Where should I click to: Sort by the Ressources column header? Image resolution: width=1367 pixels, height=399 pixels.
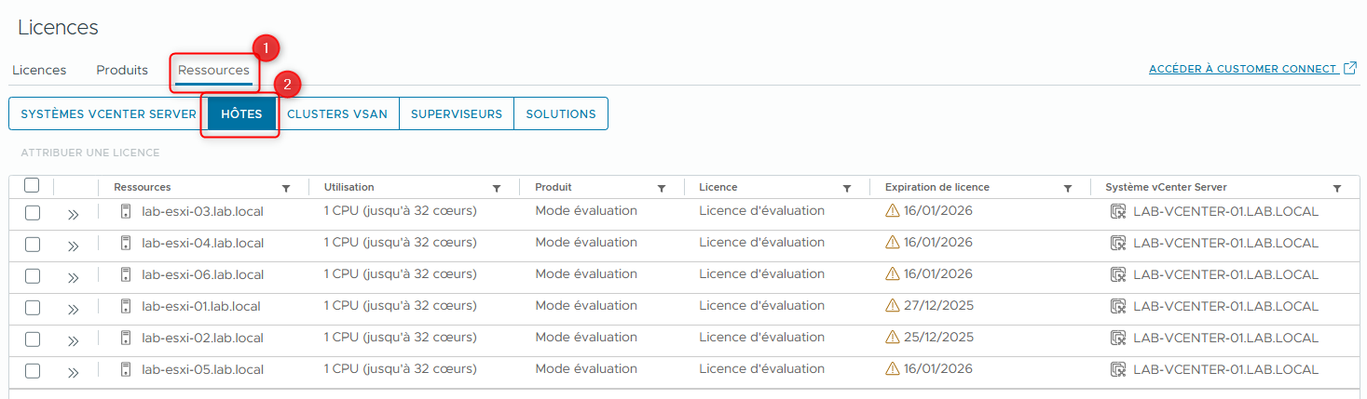(143, 187)
